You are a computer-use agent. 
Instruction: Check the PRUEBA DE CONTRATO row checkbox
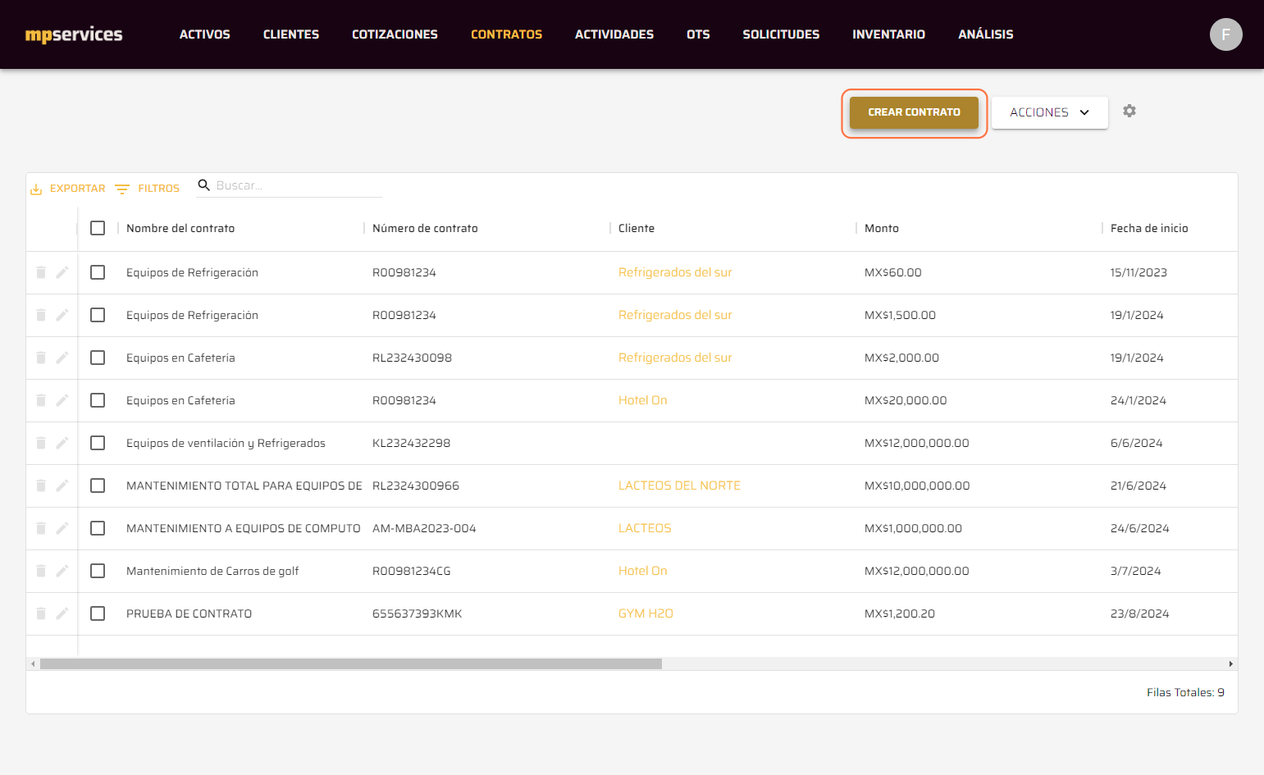(98, 613)
